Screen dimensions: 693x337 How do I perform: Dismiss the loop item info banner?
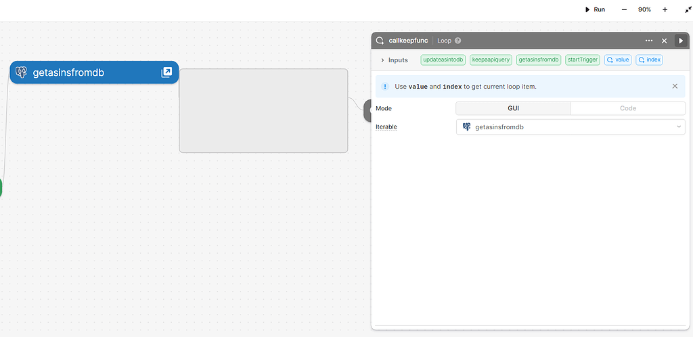(x=675, y=86)
